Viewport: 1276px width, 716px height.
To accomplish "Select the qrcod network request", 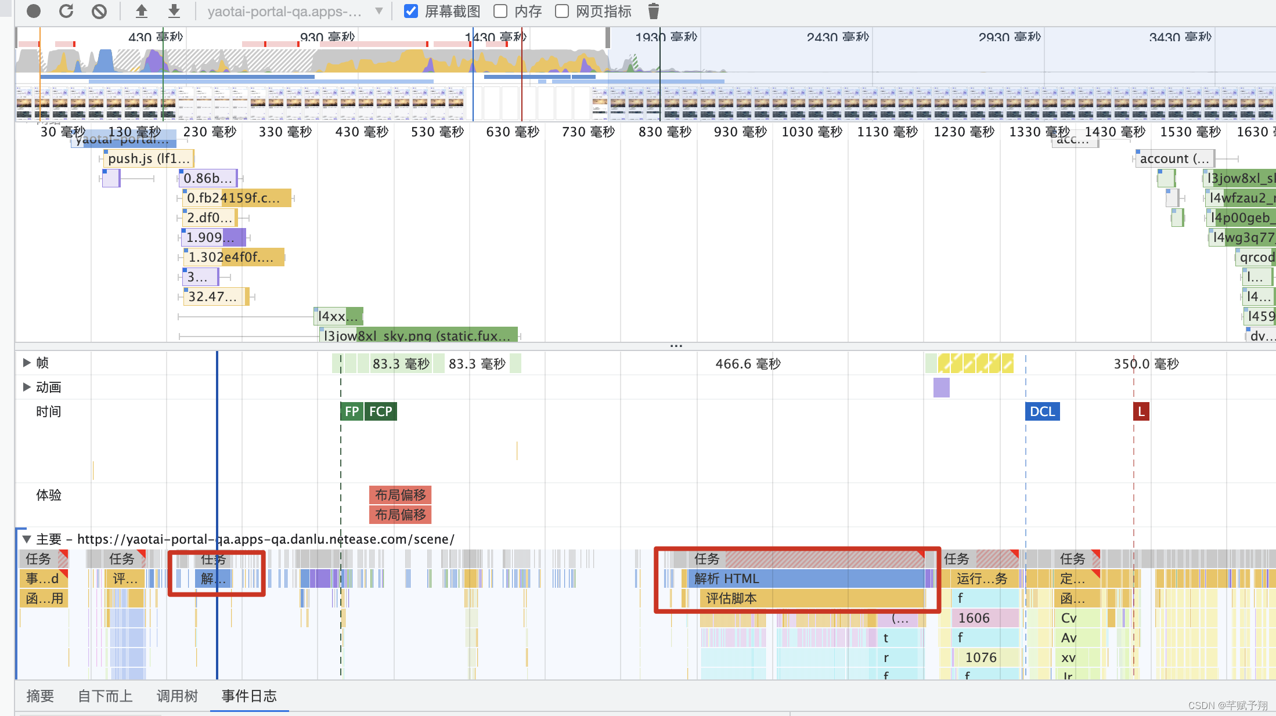I will [1256, 257].
